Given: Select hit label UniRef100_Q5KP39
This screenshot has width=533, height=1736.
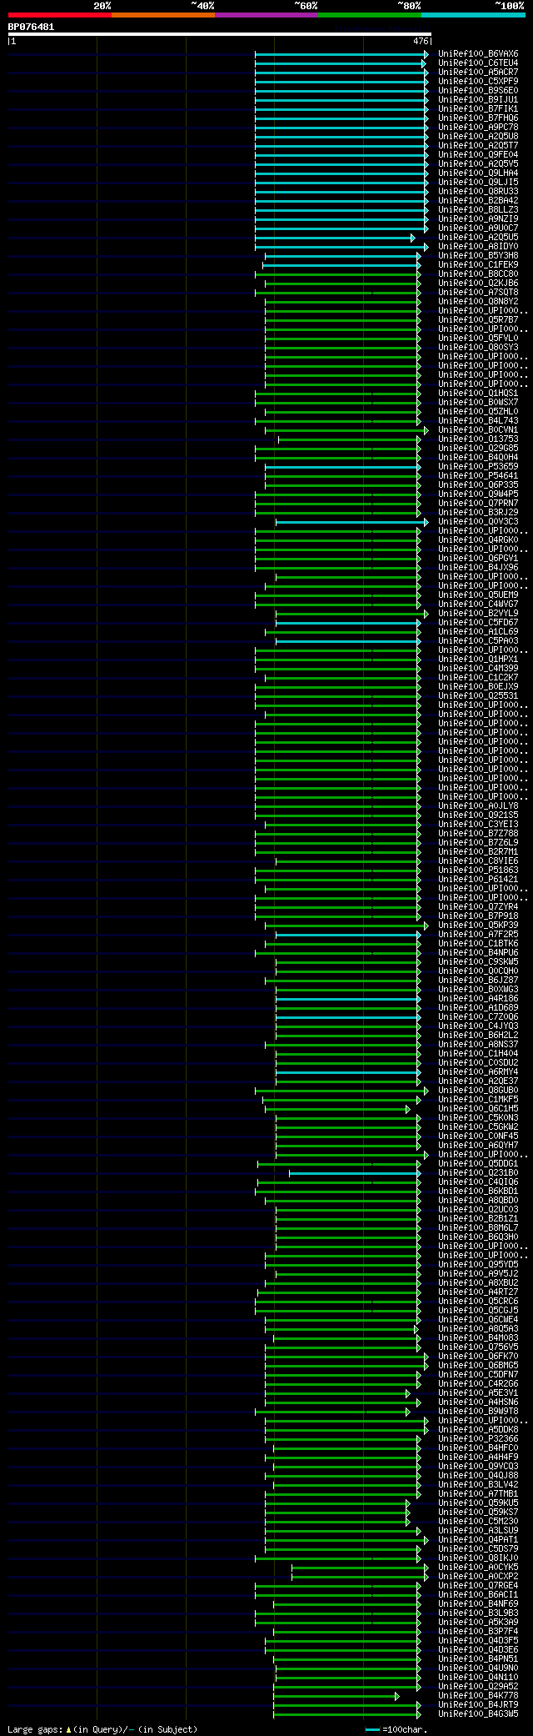Looking at the screenshot, I should click(478, 926).
